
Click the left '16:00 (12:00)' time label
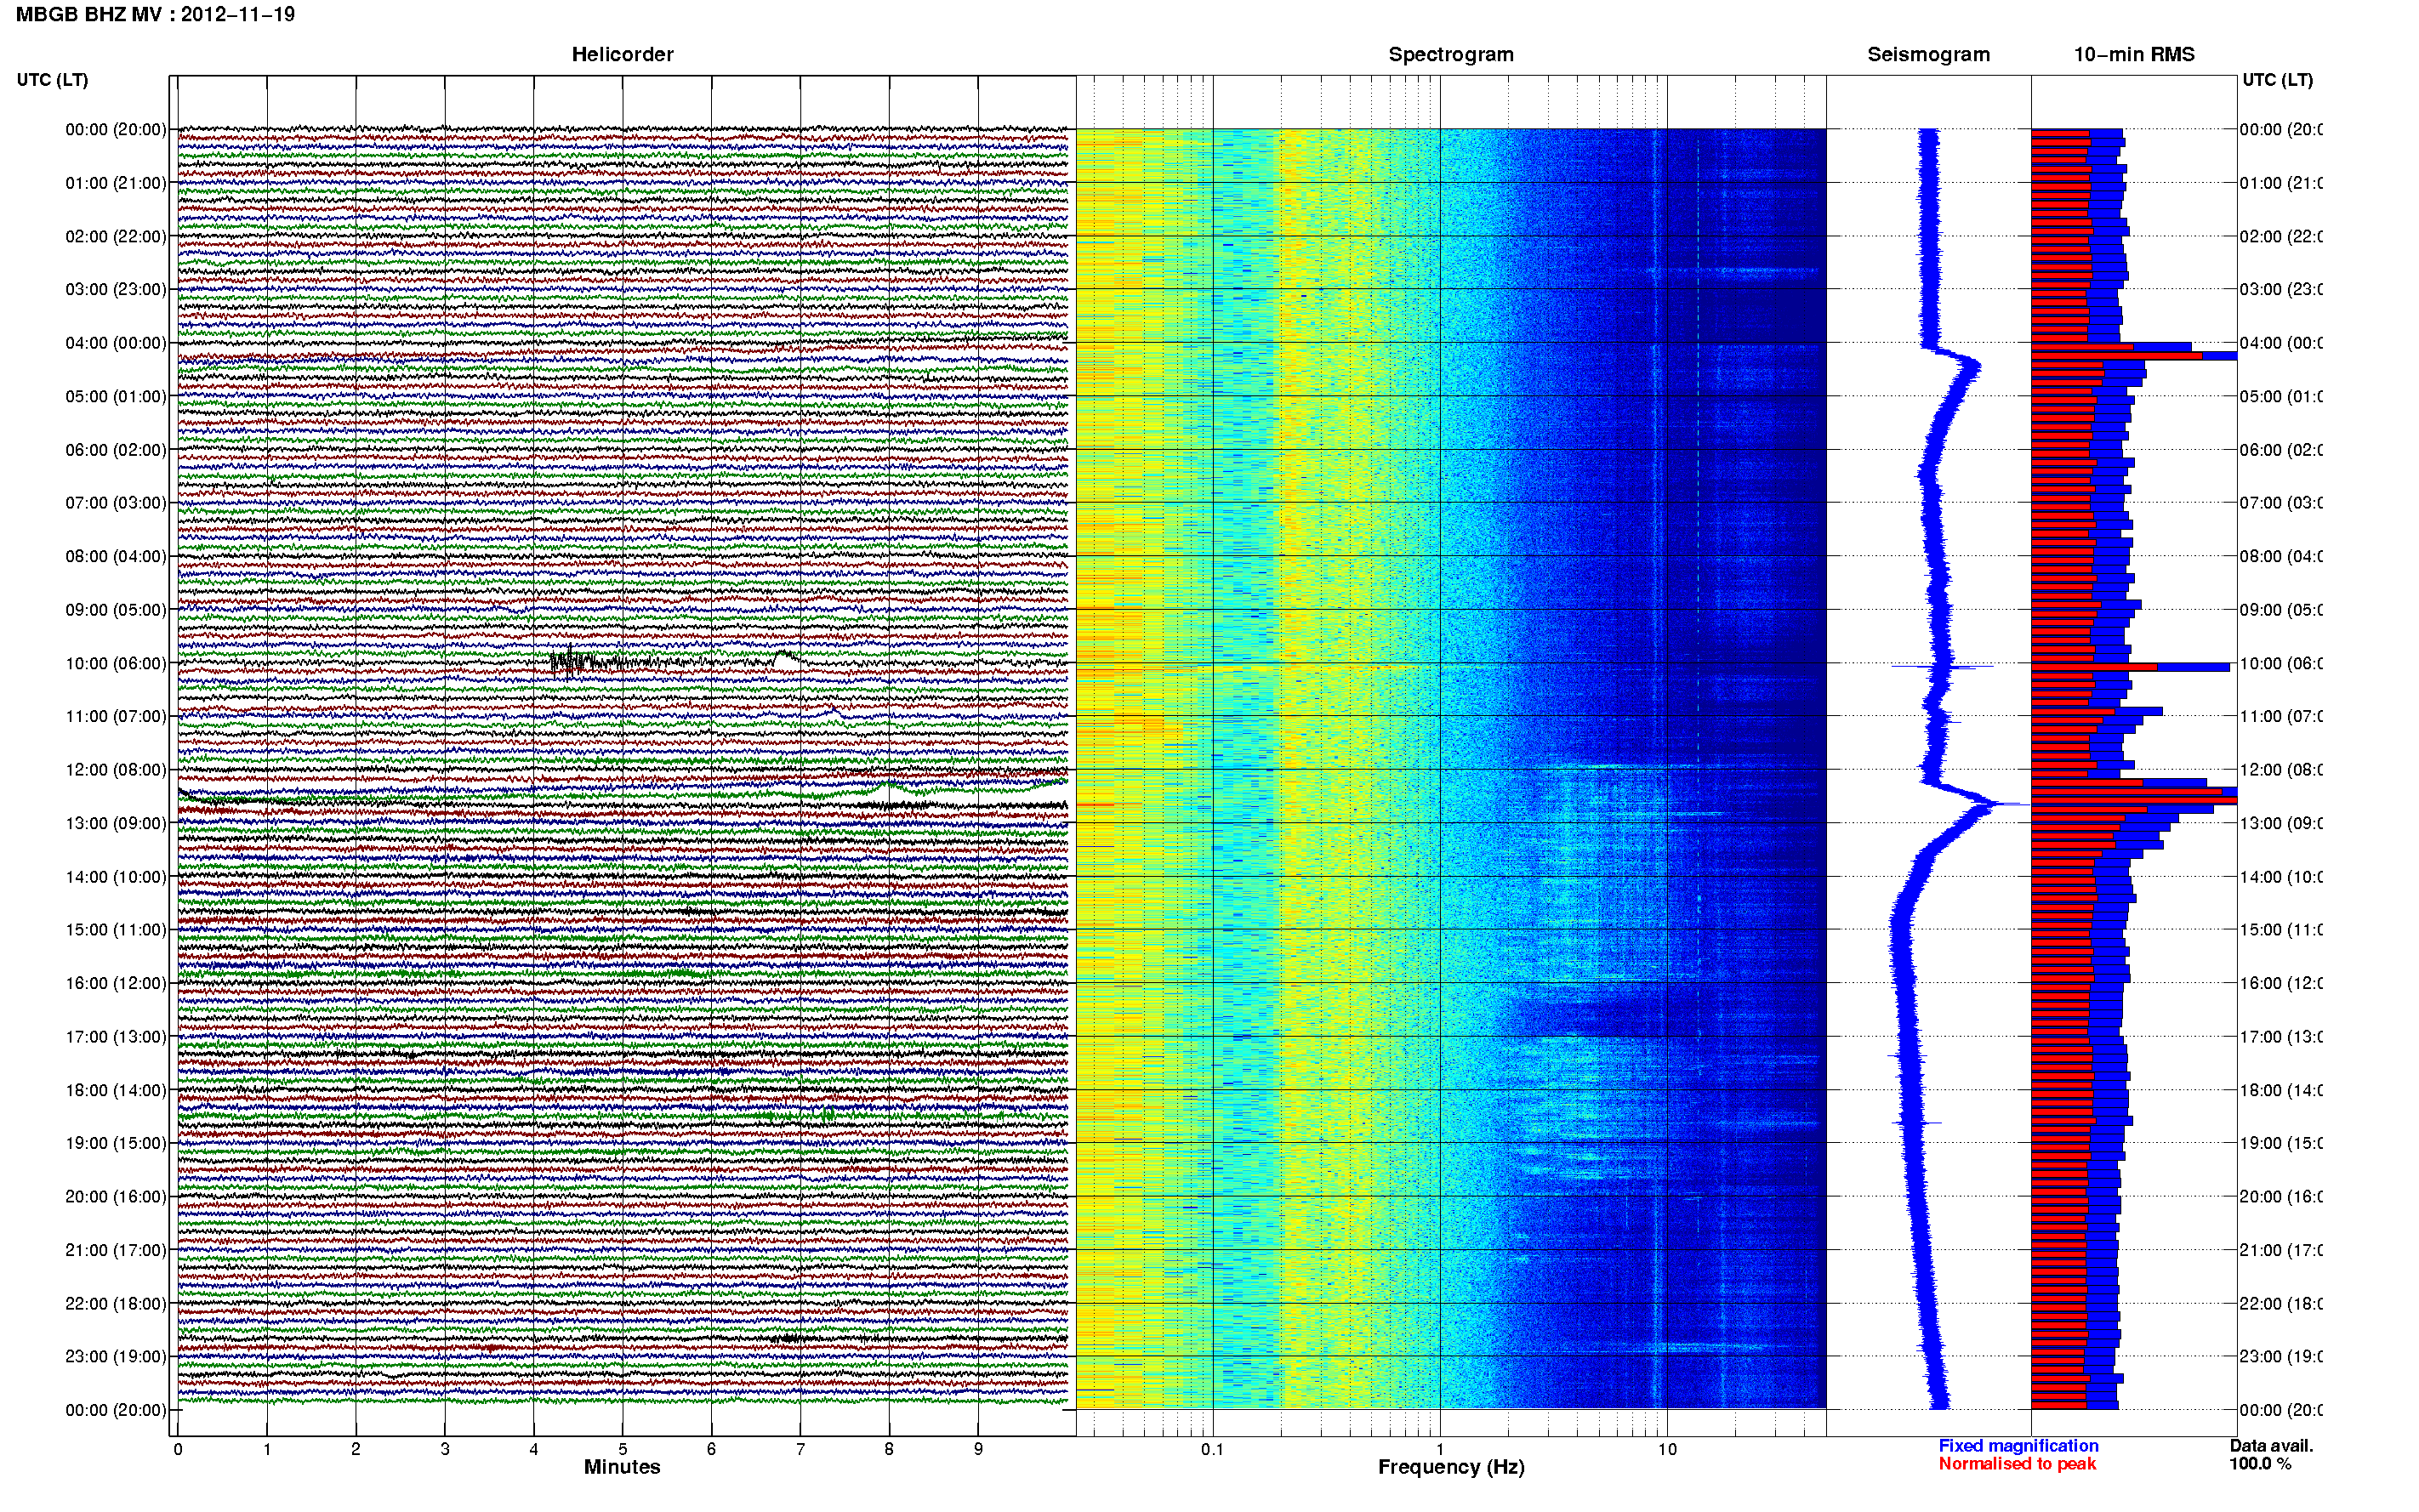(x=116, y=983)
